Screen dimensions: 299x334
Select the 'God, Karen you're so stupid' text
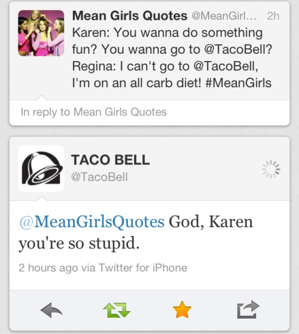click(136, 232)
